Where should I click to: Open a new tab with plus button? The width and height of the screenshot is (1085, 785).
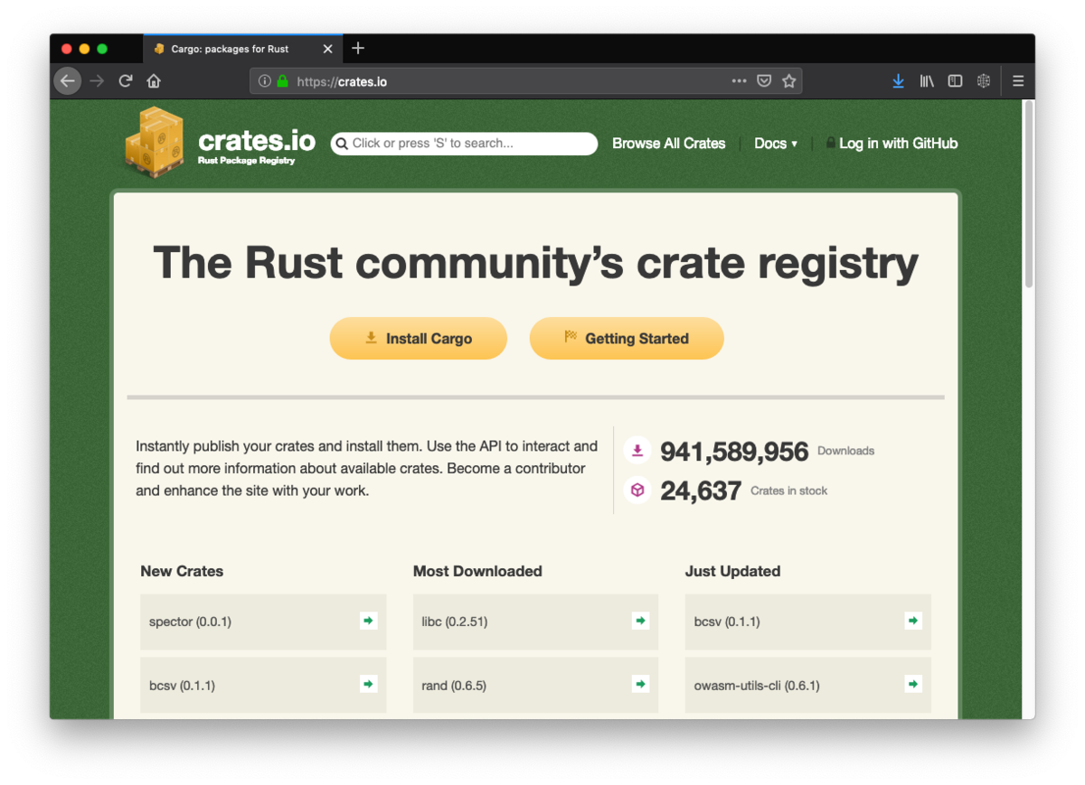point(358,48)
